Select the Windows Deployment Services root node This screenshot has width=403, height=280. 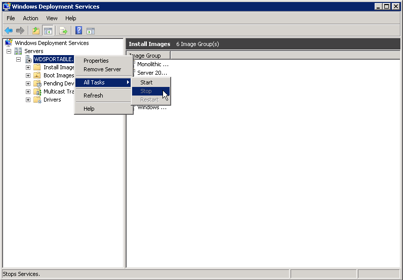tap(52, 43)
